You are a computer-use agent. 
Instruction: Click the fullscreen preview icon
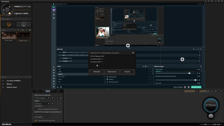[x=221, y=91]
